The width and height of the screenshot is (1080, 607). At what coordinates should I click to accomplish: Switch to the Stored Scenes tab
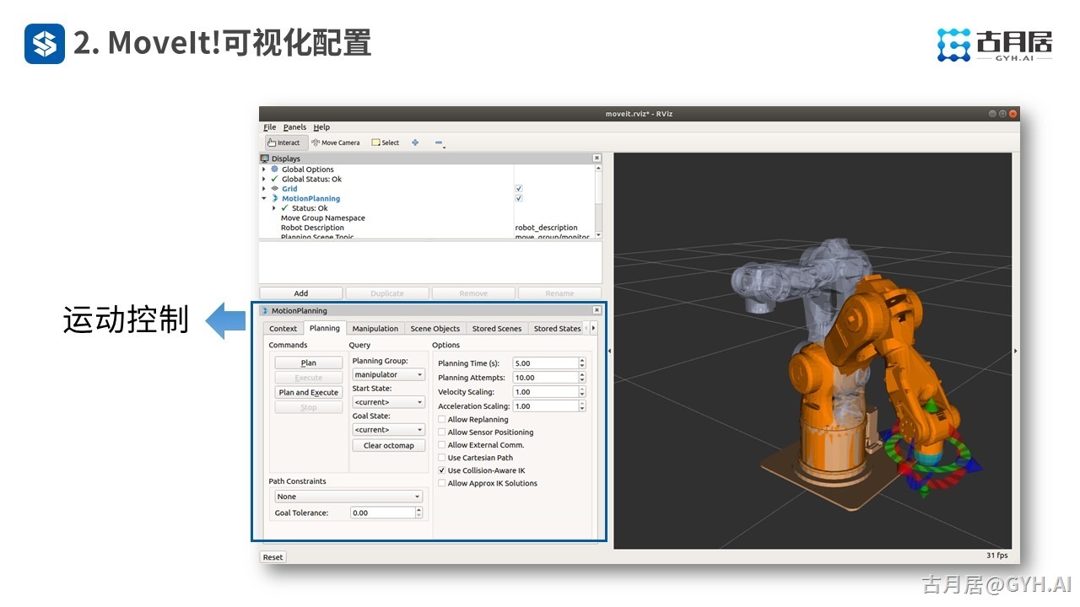(x=497, y=329)
